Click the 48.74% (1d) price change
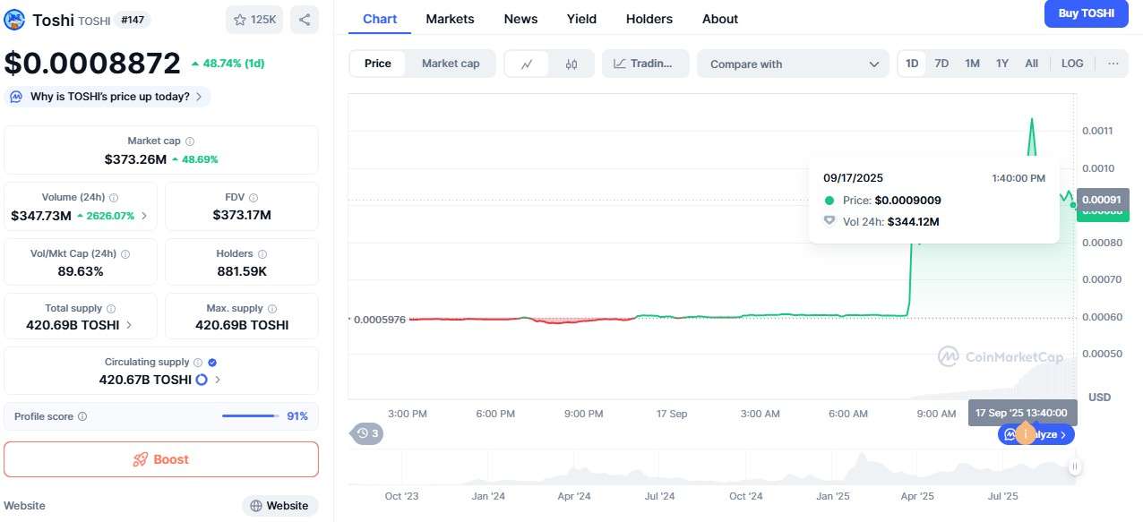This screenshot has width=1143, height=522. point(228,64)
